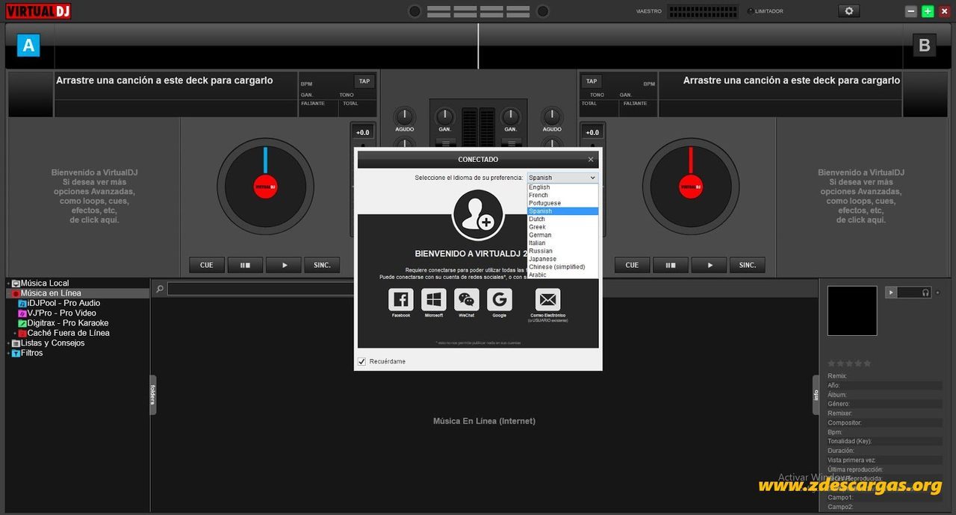Click the deck B badge

pyautogui.click(x=925, y=46)
